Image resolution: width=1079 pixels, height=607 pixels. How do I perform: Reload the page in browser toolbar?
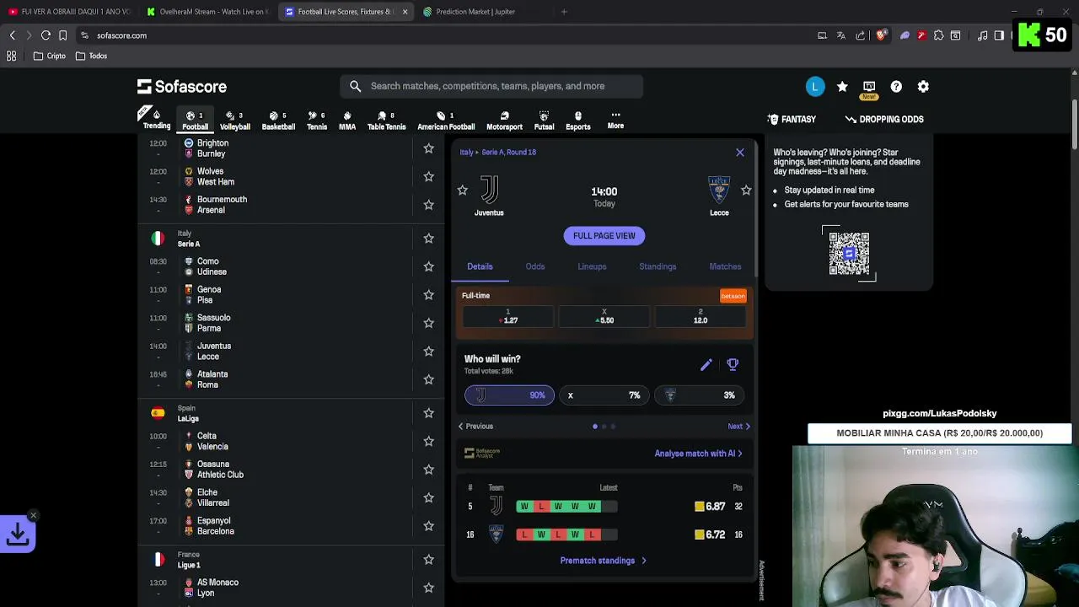click(x=46, y=35)
